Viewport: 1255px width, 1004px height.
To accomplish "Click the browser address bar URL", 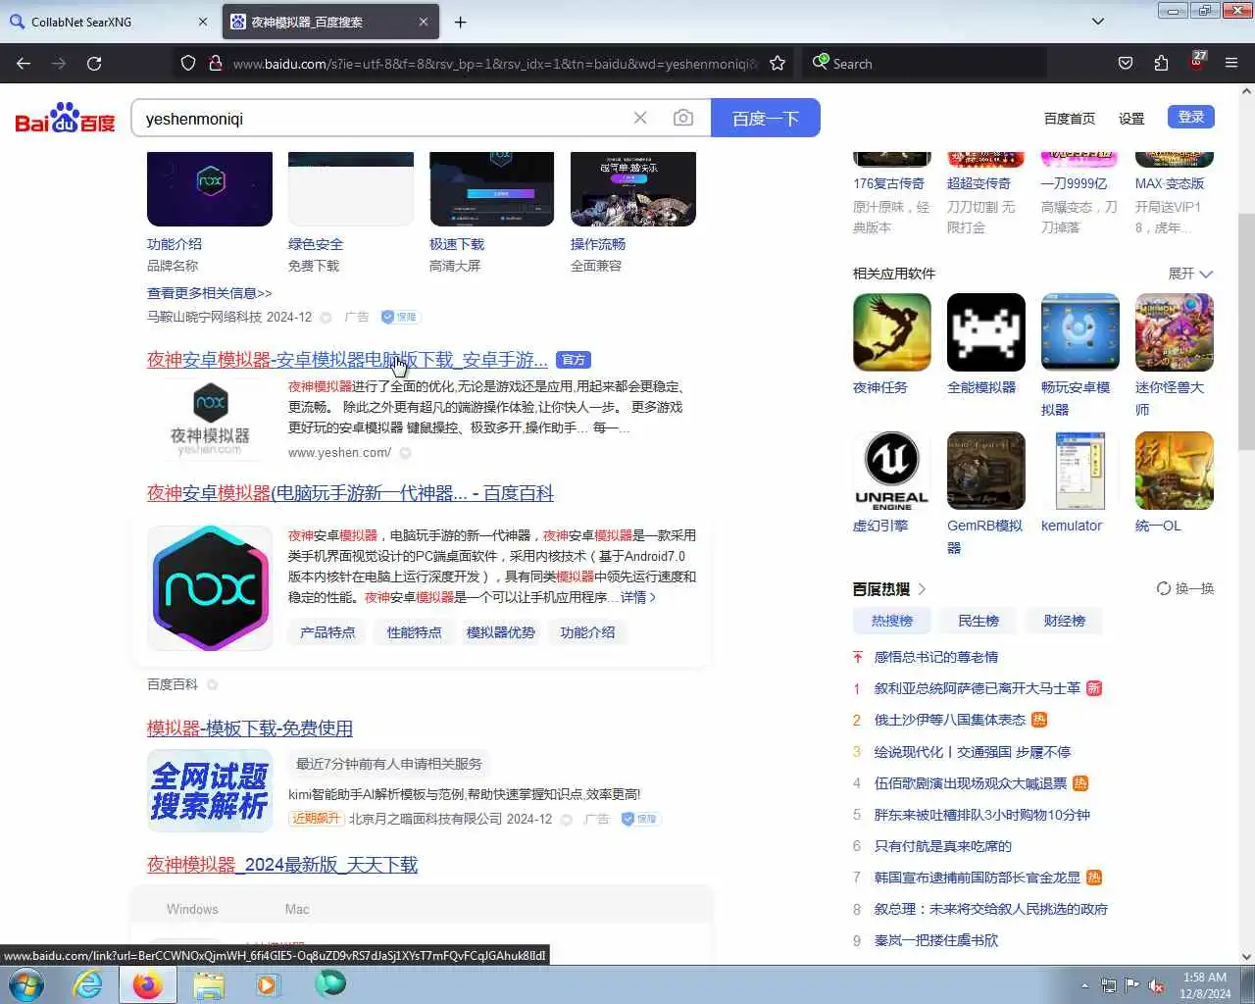I will pyautogui.click(x=495, y=63).
